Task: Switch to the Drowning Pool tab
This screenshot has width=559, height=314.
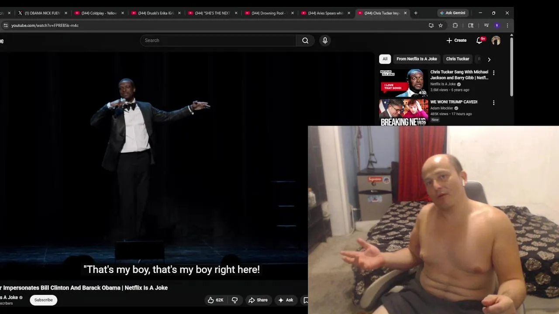Action: pos(269,13)
